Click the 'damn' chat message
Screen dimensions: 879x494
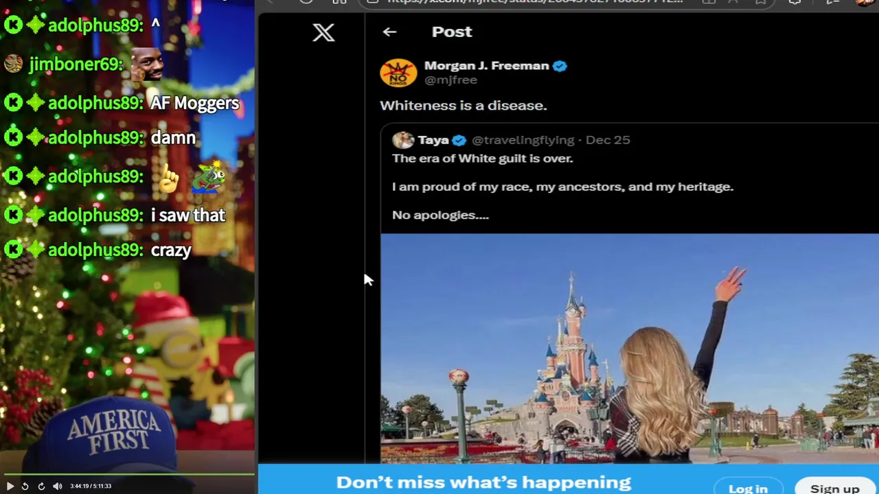tap(173, 138)
